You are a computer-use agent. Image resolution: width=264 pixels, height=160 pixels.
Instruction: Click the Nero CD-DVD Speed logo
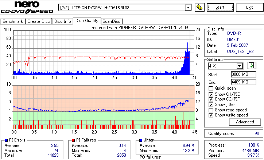coord(27,7)
